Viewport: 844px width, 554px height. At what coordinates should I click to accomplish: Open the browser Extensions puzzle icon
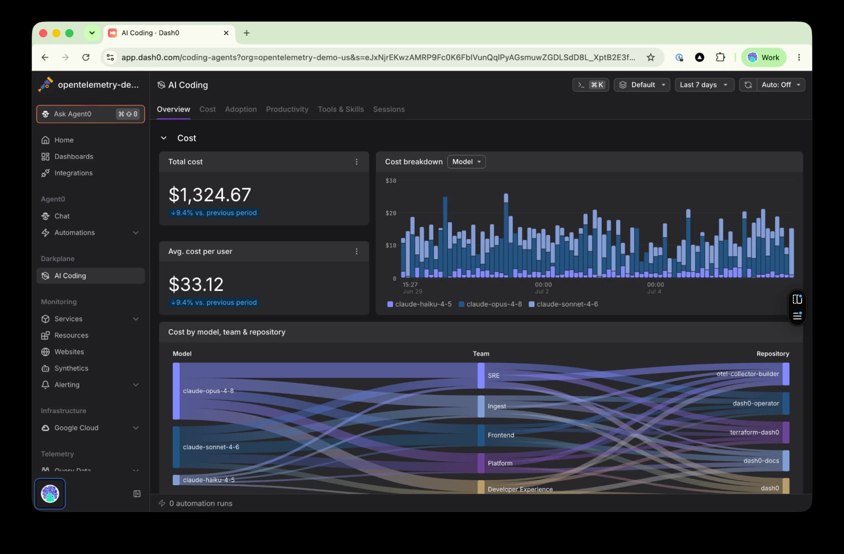point(720,57)
